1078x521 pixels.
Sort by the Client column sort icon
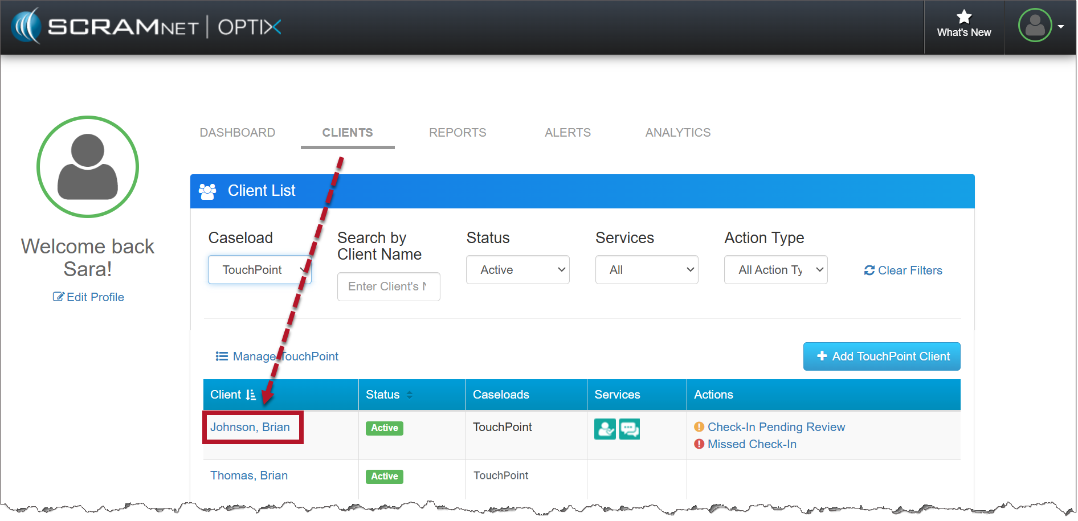click(251, 395)
